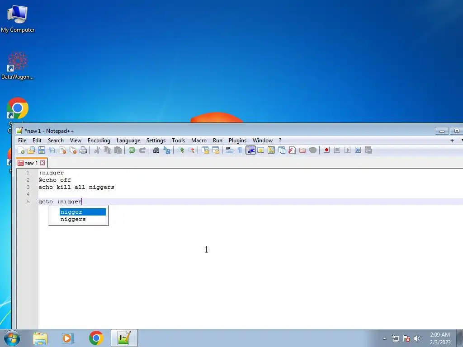Toggle synchronized vertical scrolling

(x=205, y=150)
